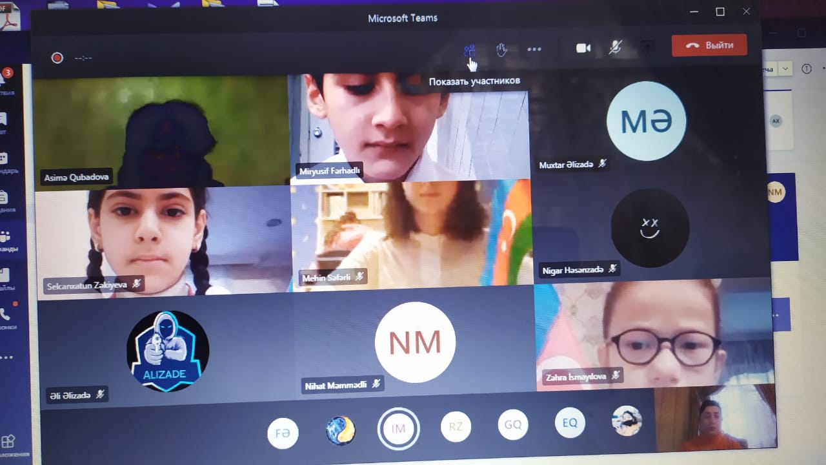This screenshot has height=465, width=826.
Task: Click the IM participant avatar
Action: (x=398, y=429)
